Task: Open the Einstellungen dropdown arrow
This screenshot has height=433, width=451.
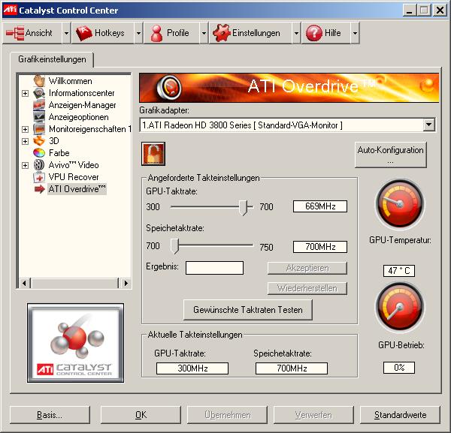Action: [296, 33]
